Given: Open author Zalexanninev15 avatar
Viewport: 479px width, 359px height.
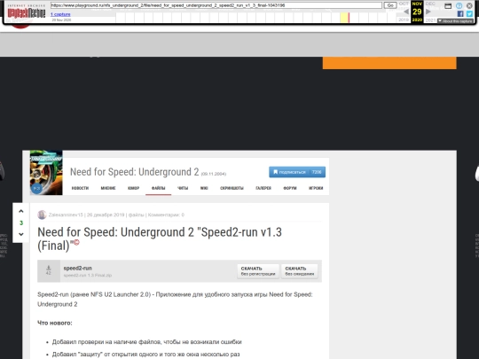Looking at the screenshot, I should [42, 215].
